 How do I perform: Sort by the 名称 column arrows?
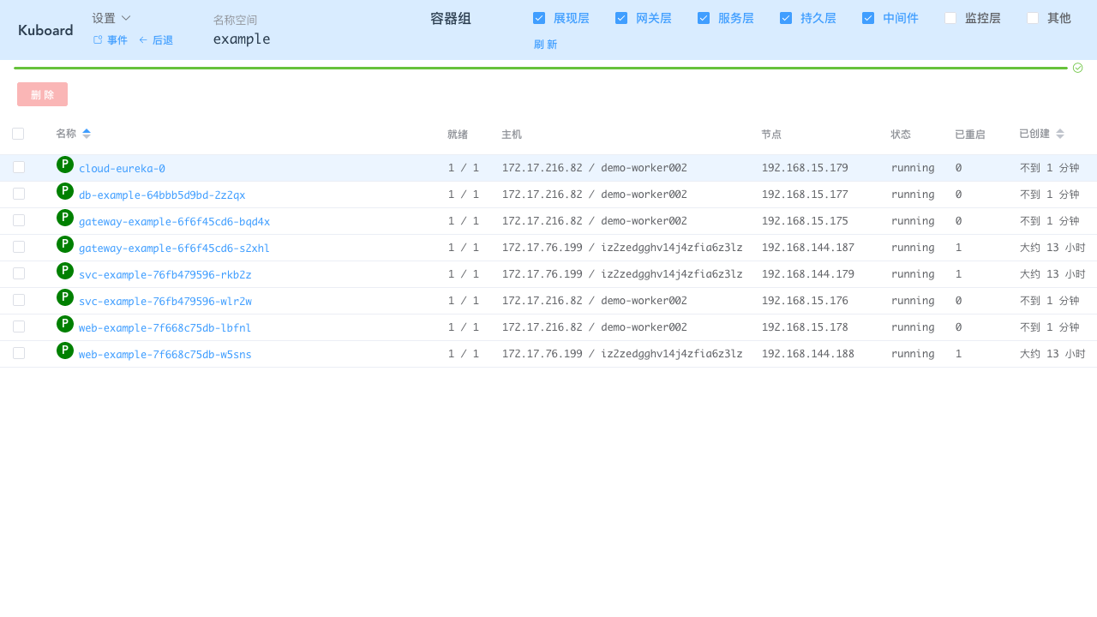pos(87,134)
